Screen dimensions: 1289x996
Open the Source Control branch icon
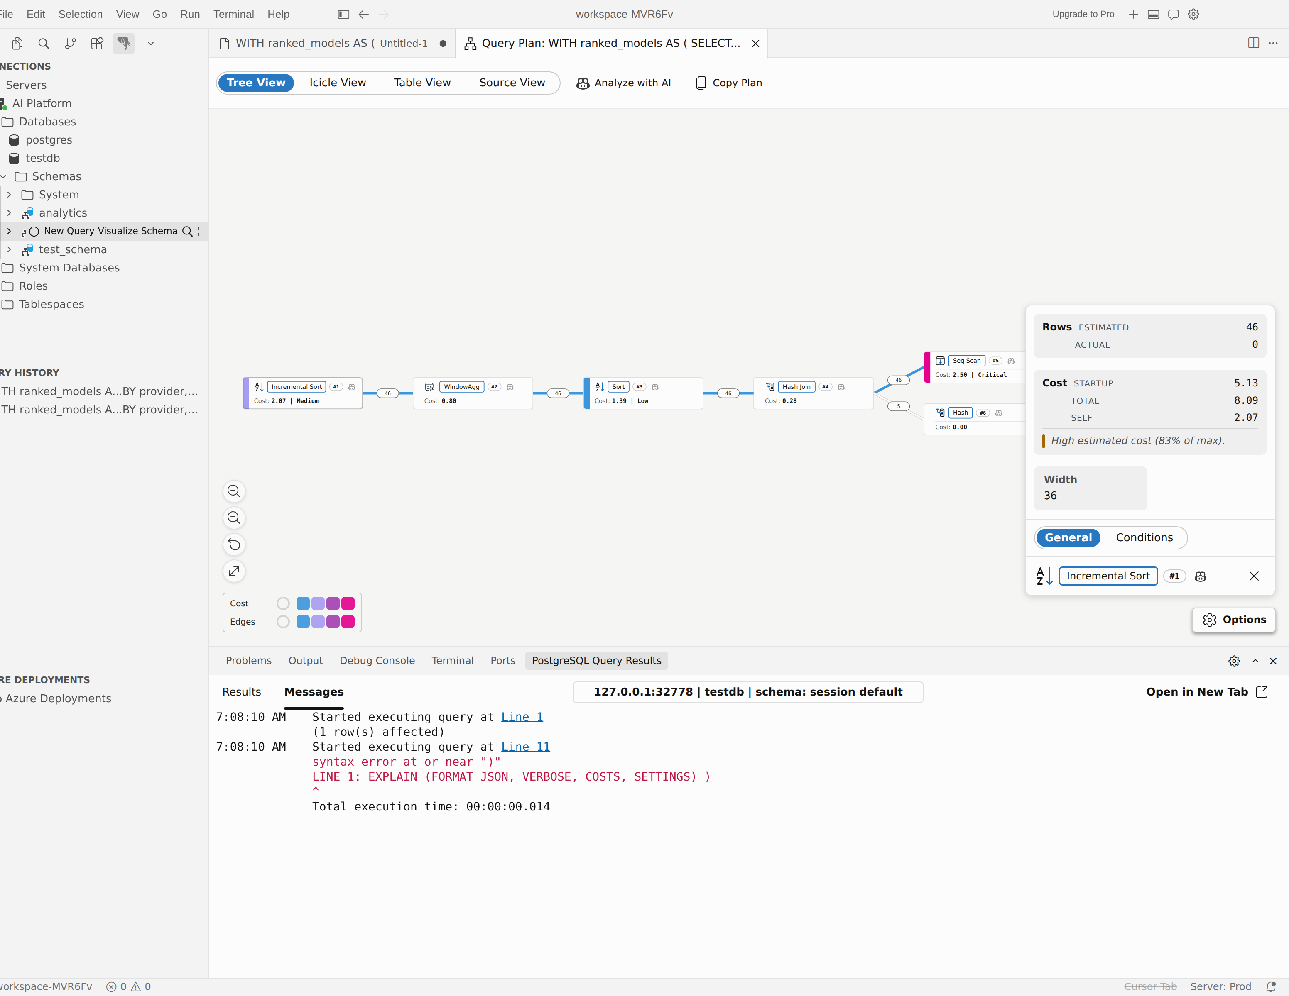[70, 43]
